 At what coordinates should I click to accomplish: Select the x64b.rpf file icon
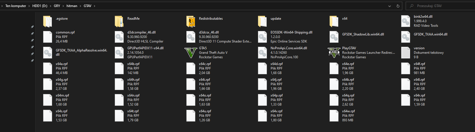119,68
